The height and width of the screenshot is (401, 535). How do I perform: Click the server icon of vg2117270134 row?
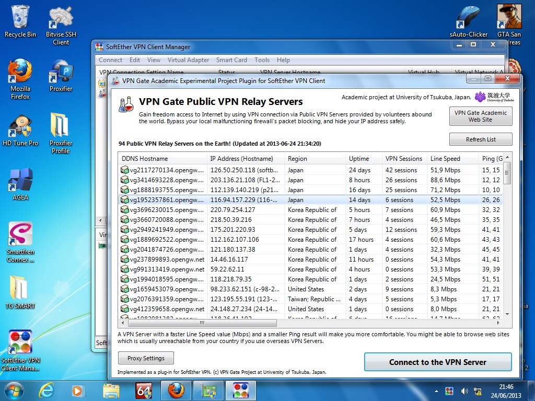[x=124, y=170]
